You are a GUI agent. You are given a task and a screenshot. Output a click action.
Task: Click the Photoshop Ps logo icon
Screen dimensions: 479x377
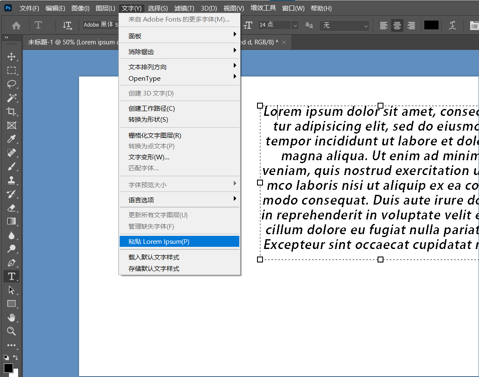tap(8, 8)
